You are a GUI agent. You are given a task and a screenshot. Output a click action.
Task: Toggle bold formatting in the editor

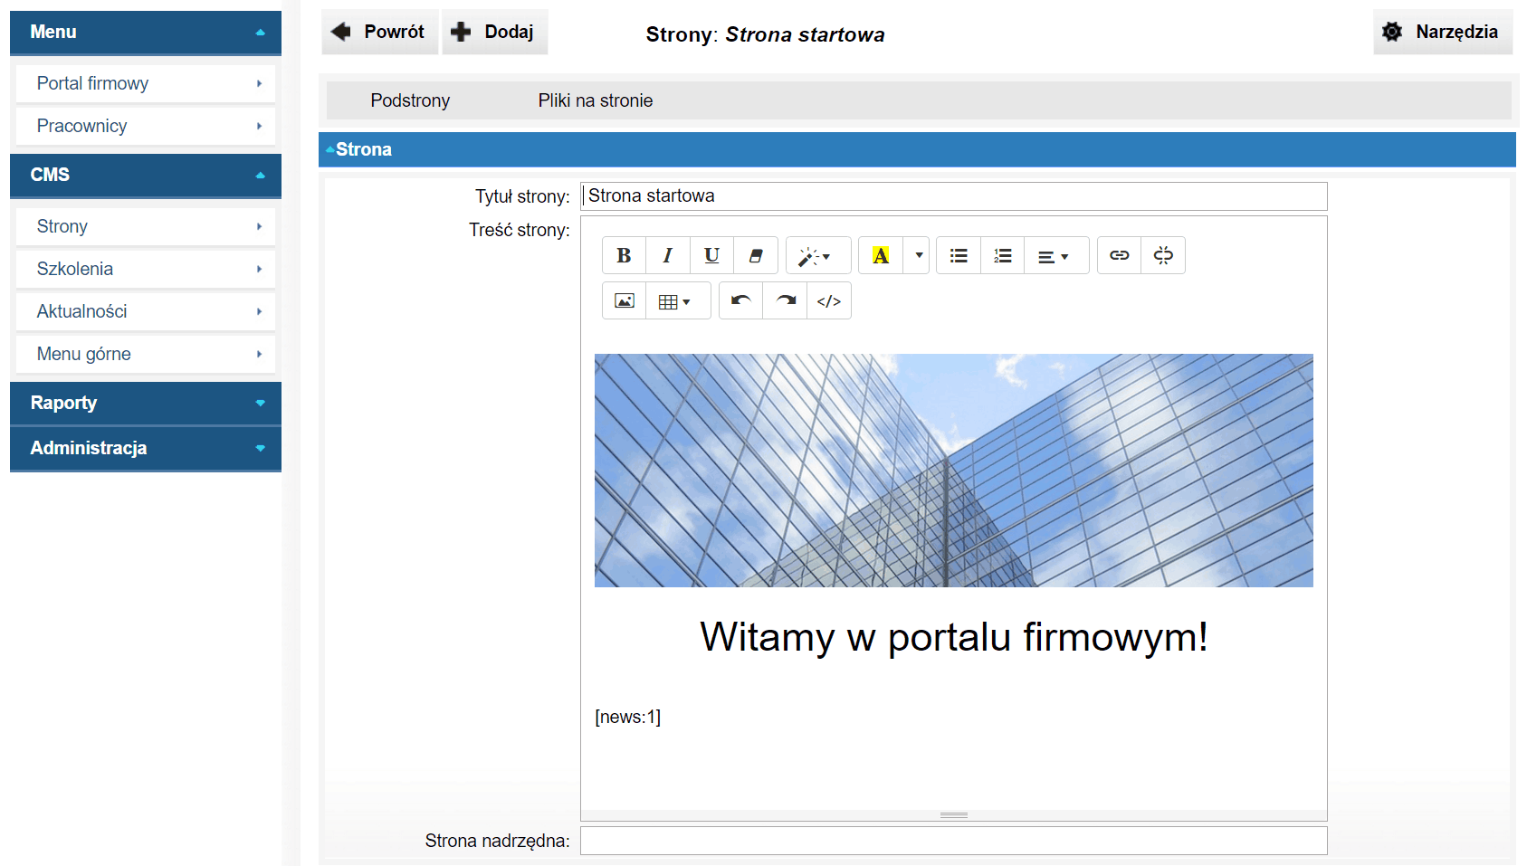[x=624, y=256]
